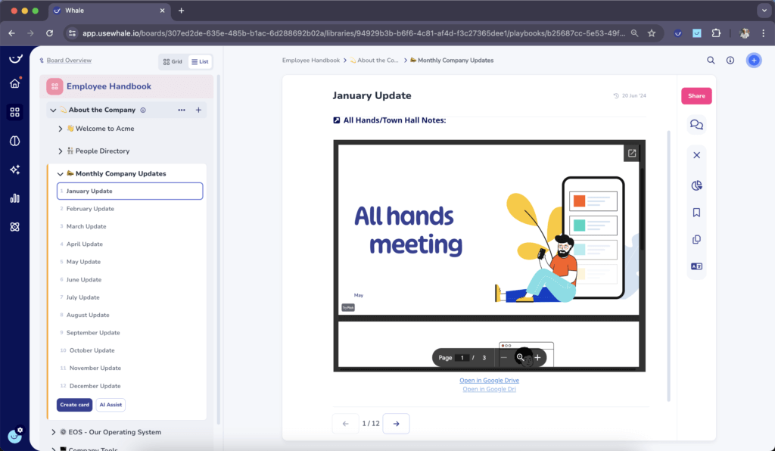Select the pie chart insights icon

(x=696, y=184)
